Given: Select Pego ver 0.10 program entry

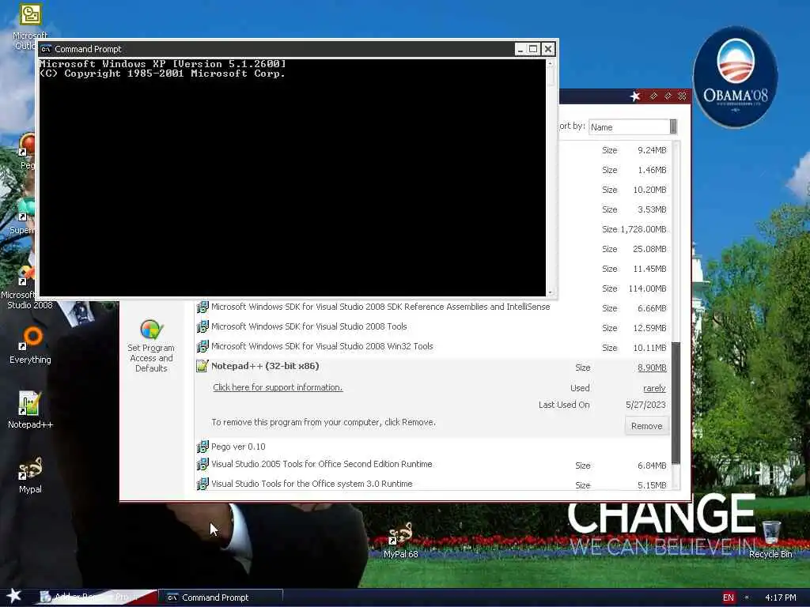Looking at the screenshot, I should tap(432, 447).
